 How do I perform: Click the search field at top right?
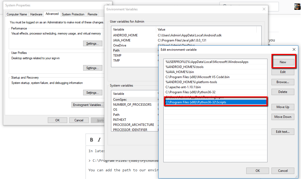click(x=249, y=7)
